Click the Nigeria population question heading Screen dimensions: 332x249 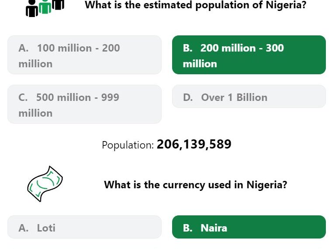[196, 5]
